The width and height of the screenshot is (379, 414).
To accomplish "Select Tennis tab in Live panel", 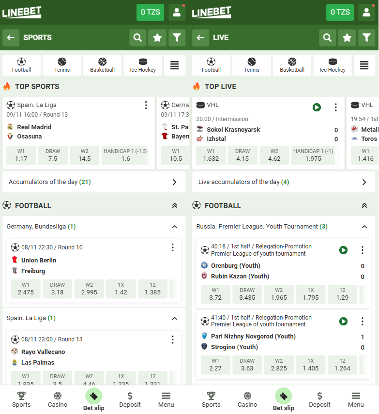I will (252, 65).
